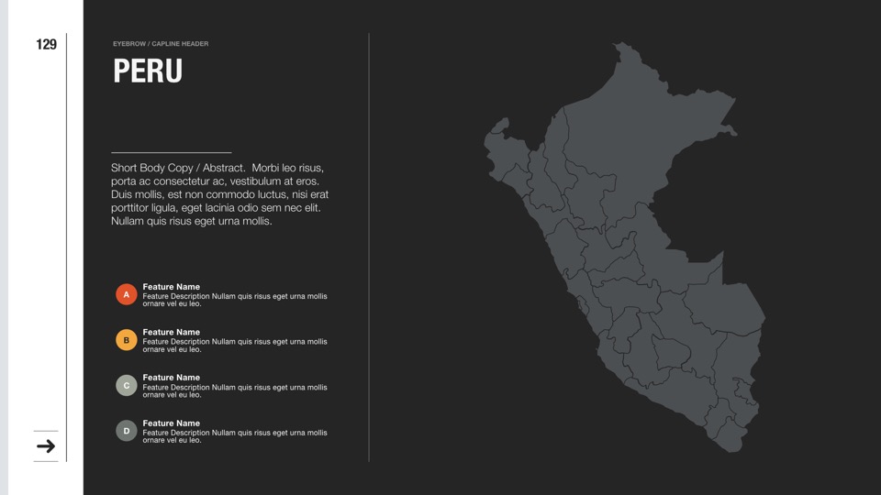
Task: Select the Feature Name heading beside B
Action: pos(171,332)
